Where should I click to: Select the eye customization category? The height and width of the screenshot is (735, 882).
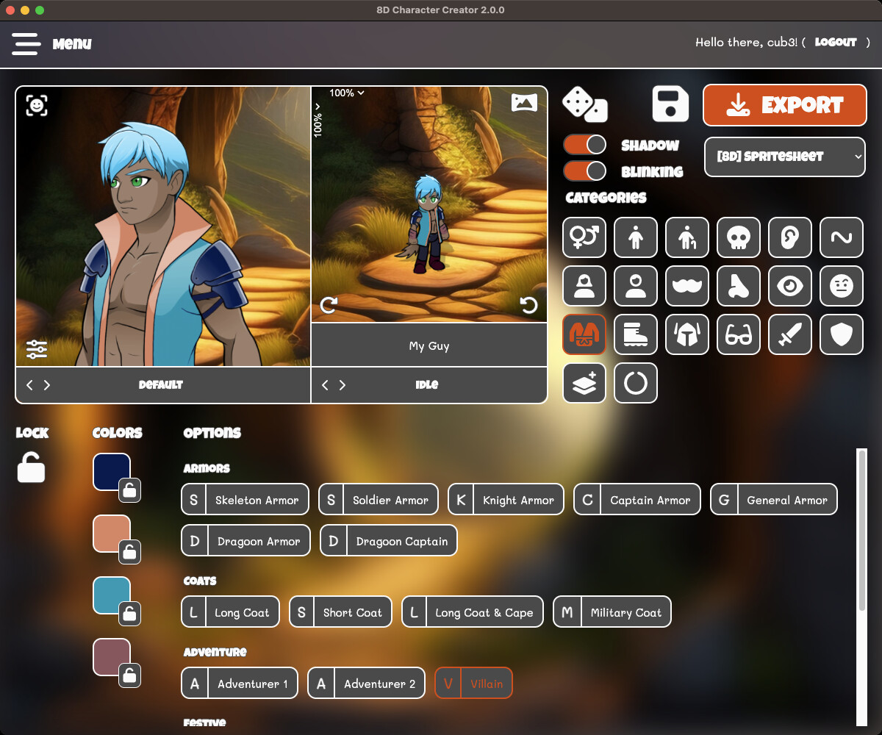(789, 286)
